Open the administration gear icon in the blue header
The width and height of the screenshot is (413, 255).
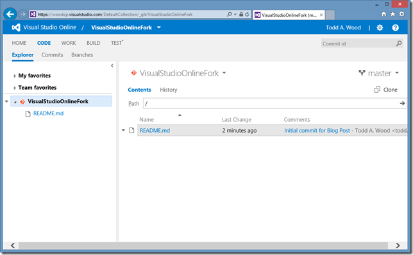pos(380,28)
